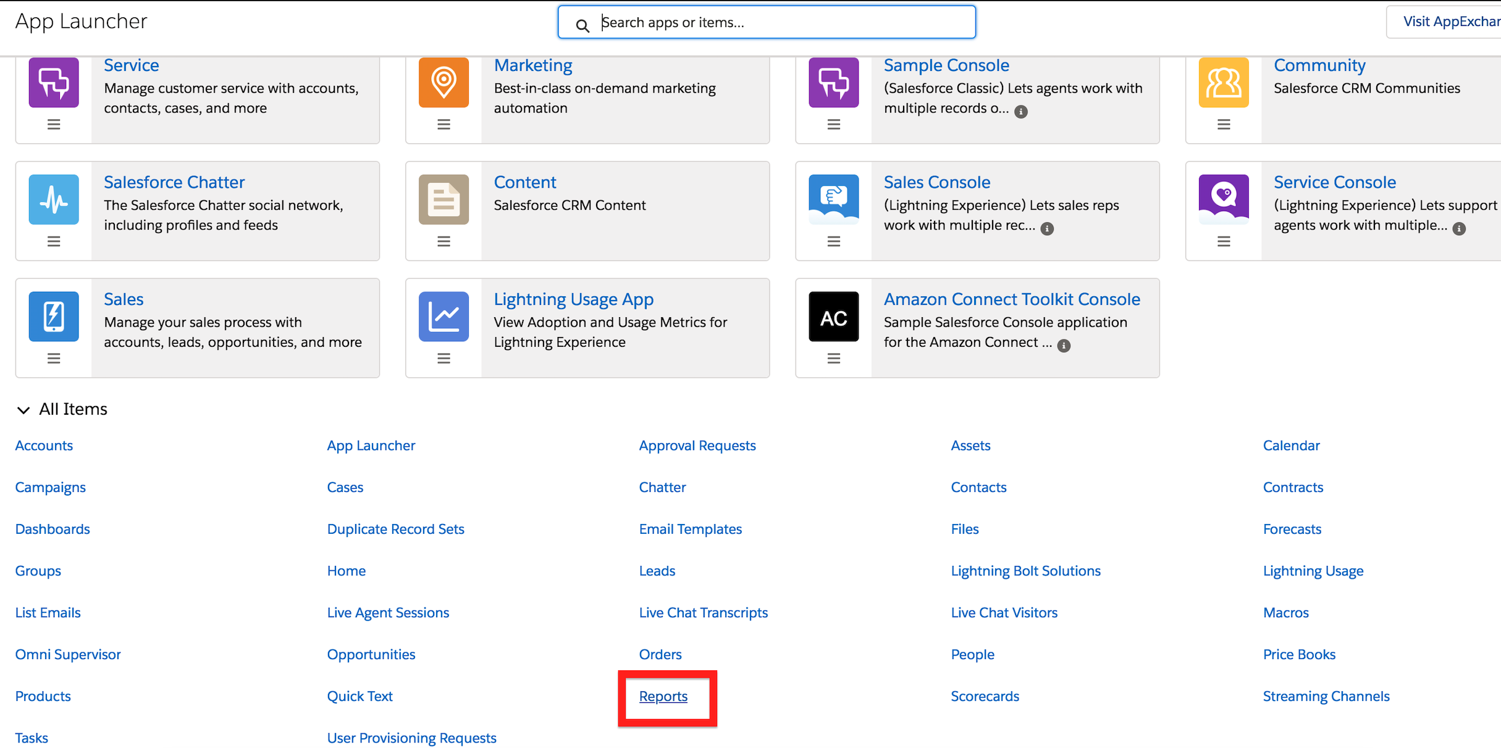Open the Sales Console title link

[936, 182]
